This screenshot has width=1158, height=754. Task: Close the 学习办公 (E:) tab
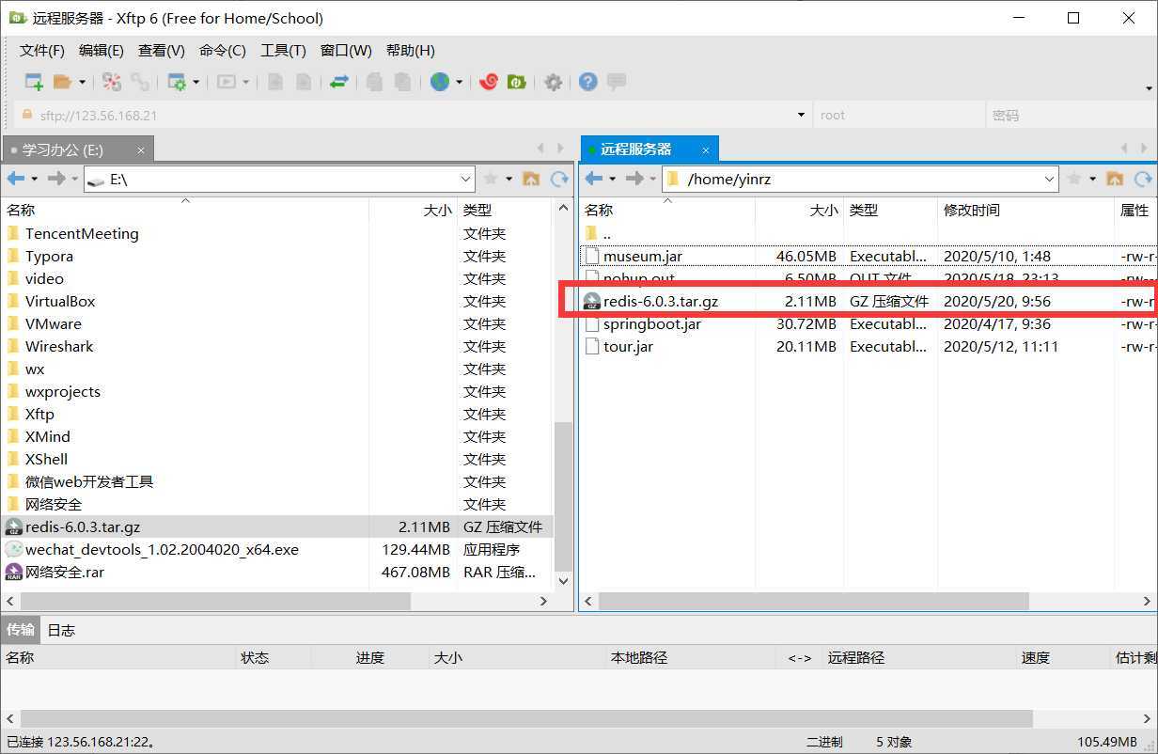[141, 149]
